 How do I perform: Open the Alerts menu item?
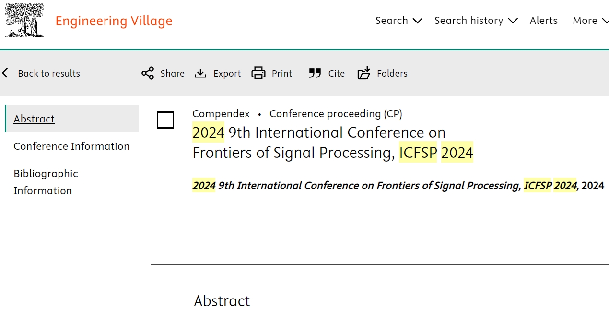tap(543, 21)
